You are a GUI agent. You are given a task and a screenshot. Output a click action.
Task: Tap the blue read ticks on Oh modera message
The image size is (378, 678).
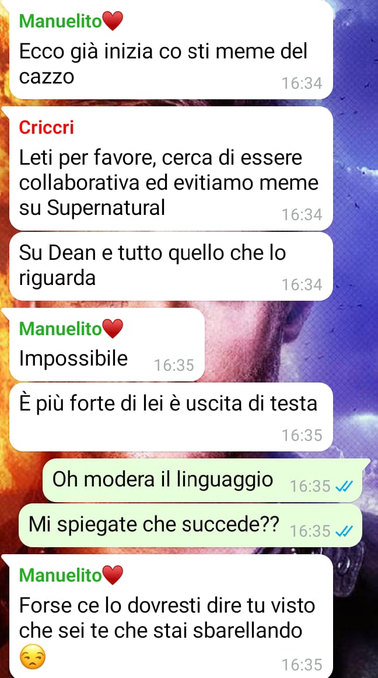coord(344,486)
